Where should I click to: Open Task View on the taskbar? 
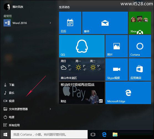tap(93, 135)
